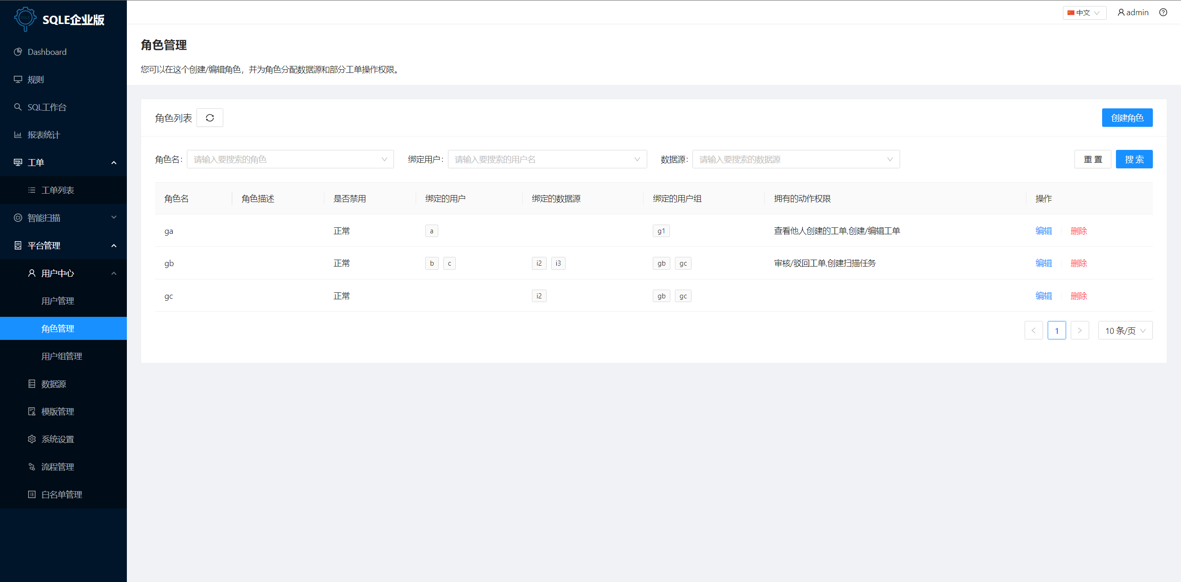Click user group tag g1
The height and width of the screenshot is (582, 1181).
(x=661, y=231)
